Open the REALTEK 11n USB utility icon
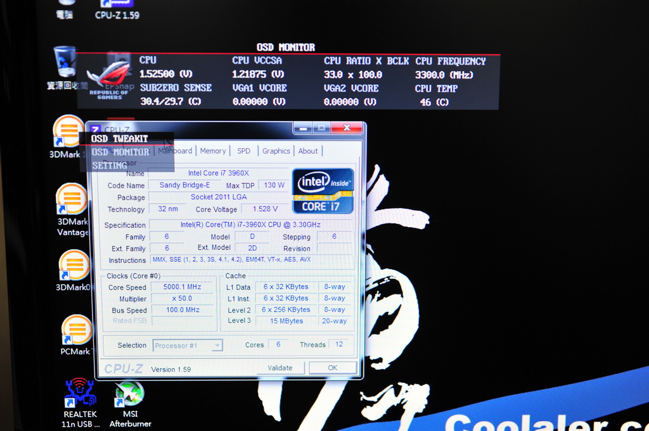Viewport: 649px width, 431px height. pos(80,403)
